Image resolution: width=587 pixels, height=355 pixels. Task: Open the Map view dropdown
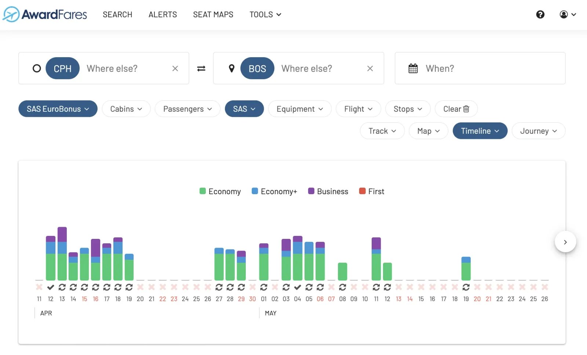429,131
